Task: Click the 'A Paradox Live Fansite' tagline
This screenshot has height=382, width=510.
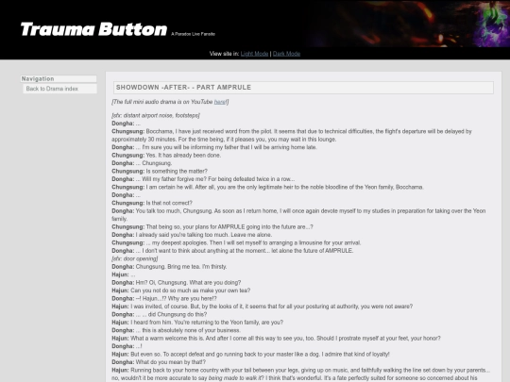Action: [x=193, y=34]
